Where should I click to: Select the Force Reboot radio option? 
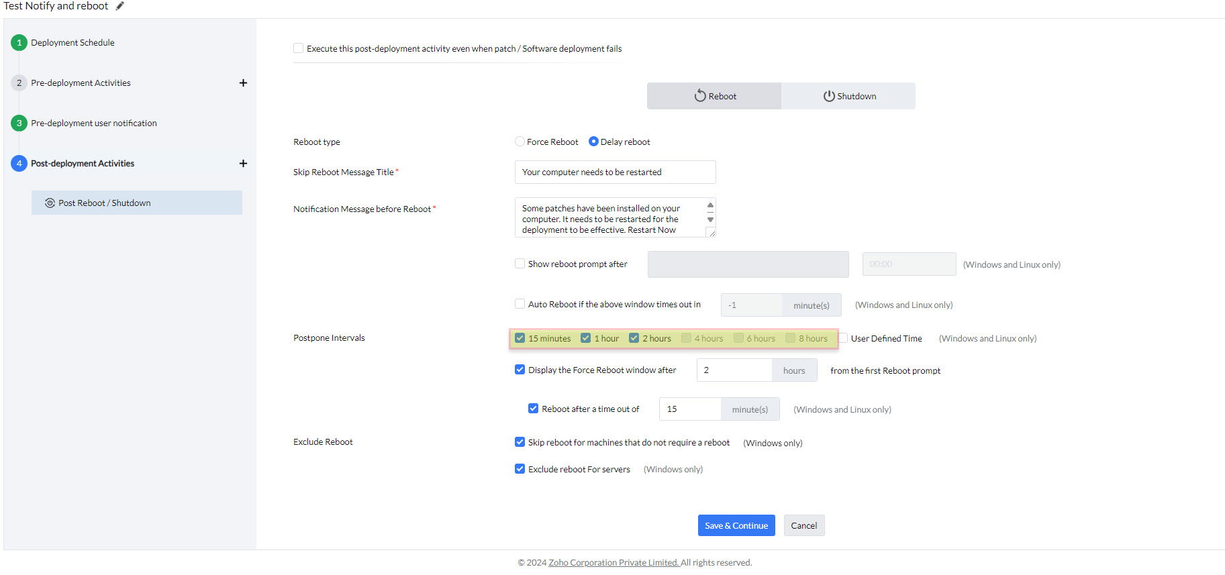point(520,142)
